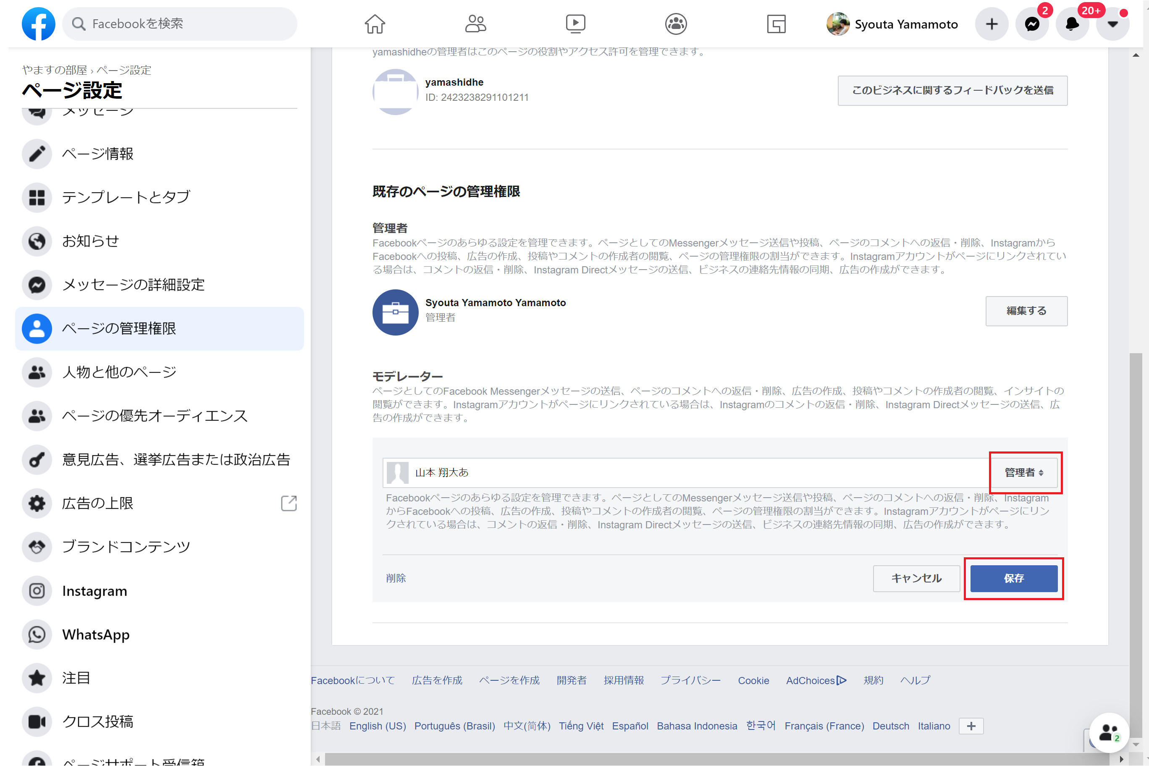
Task: Open the new chat people bubble icon
Action: 1109,733
